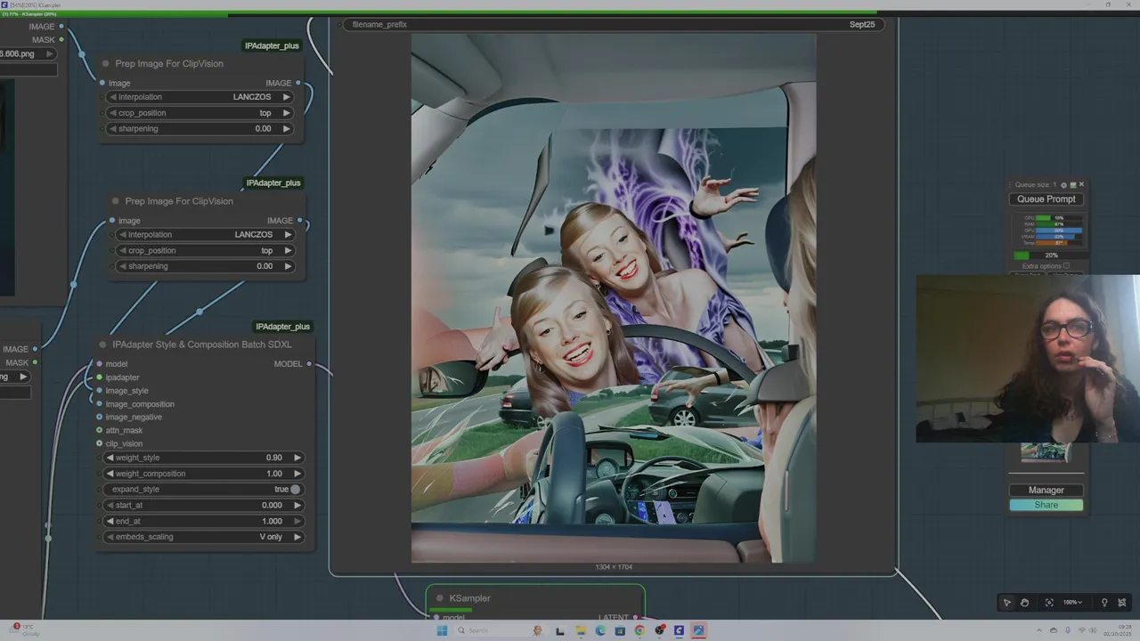Open the Manager button

[1046, 490]
